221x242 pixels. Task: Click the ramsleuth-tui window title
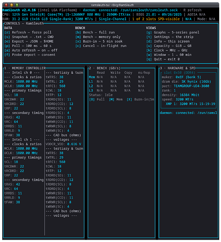[x=112, y=5]
